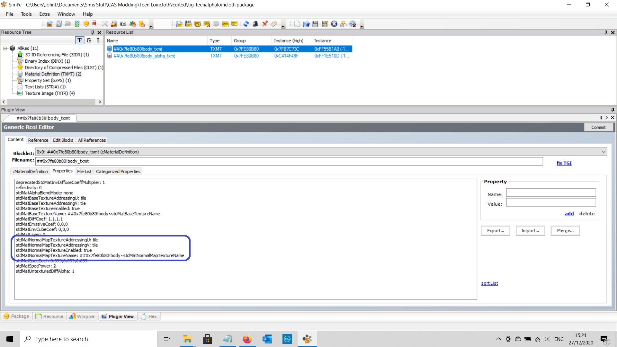Open Firefox from the taskbar

[x=247, y=339]
